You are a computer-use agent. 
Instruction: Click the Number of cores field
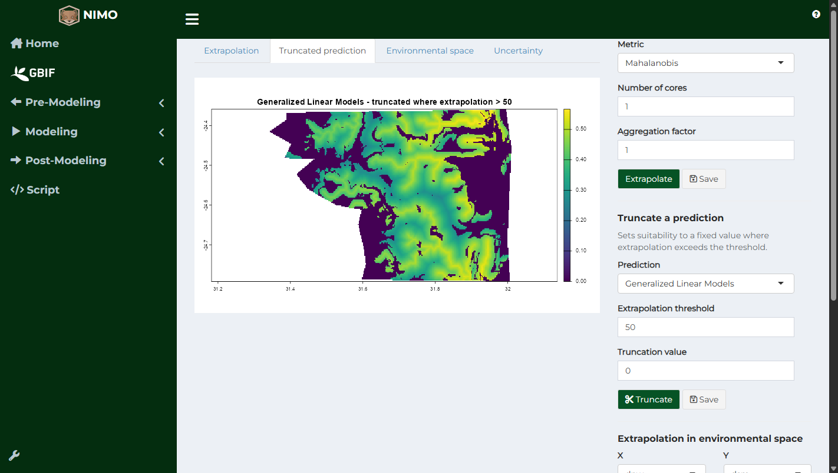pyautogui.click(x=705, y=106)
